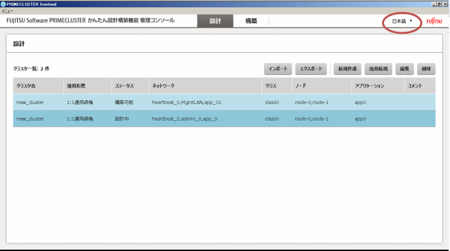Click app0 in the 設計中 row

[x=360, y=119]
